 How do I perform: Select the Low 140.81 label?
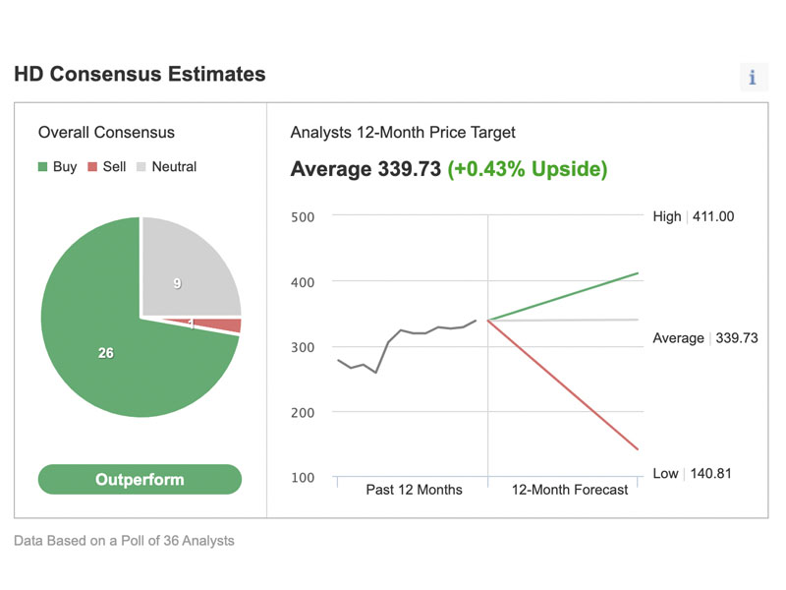(x=693, y=473)
